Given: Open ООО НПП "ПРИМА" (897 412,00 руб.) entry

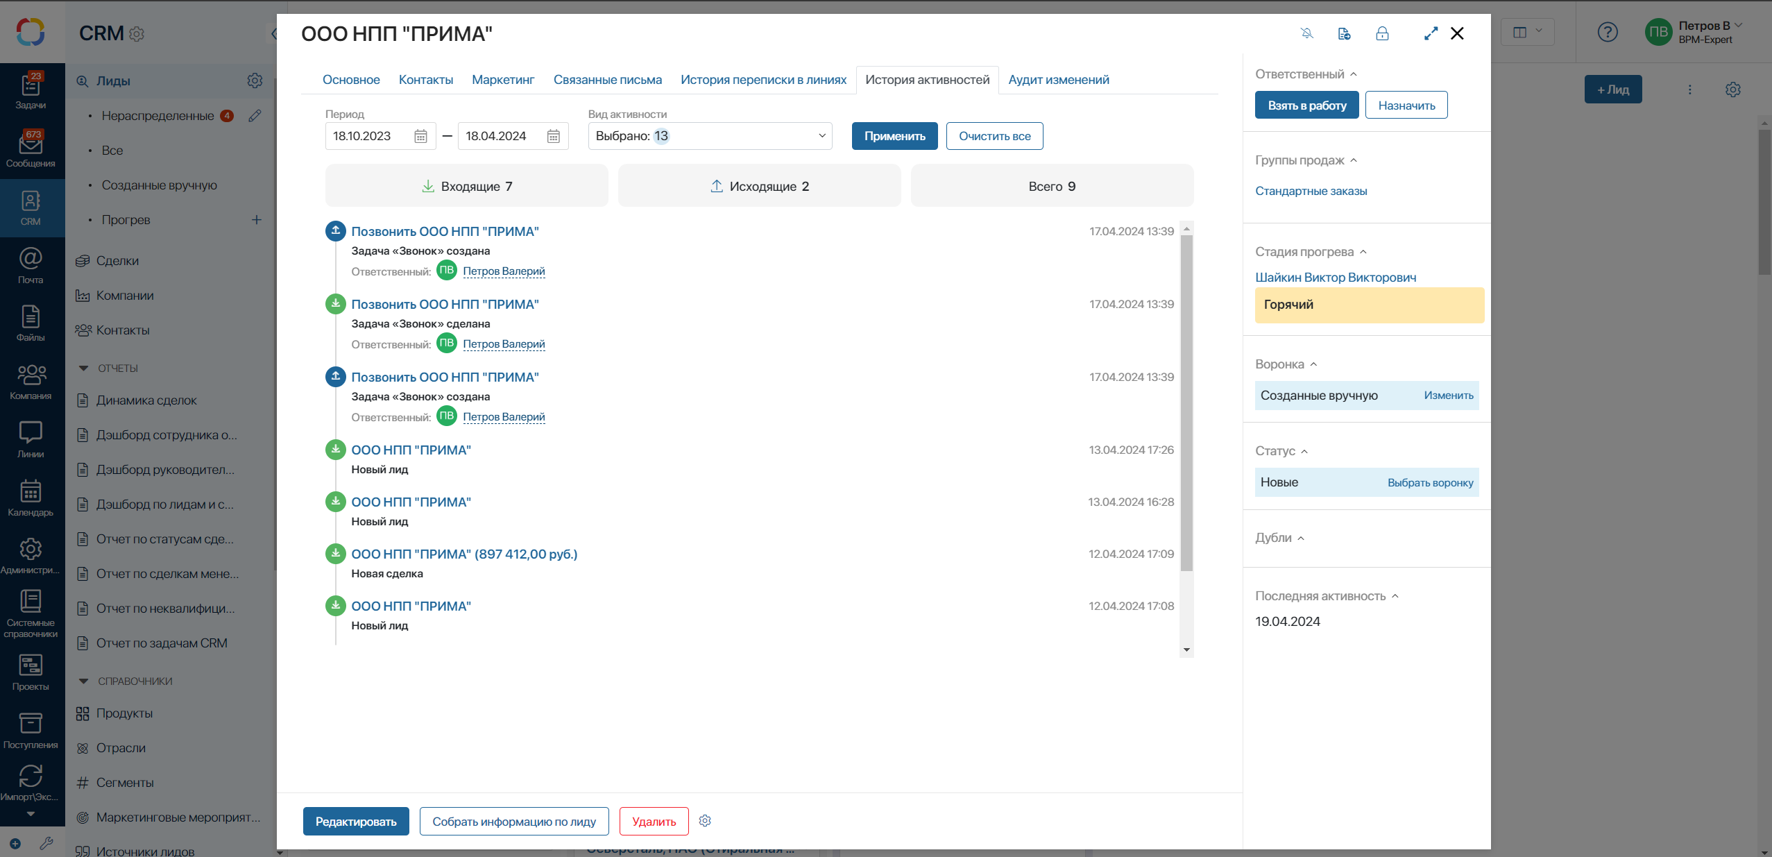Looking at the screenshot, I should [464, 554].
